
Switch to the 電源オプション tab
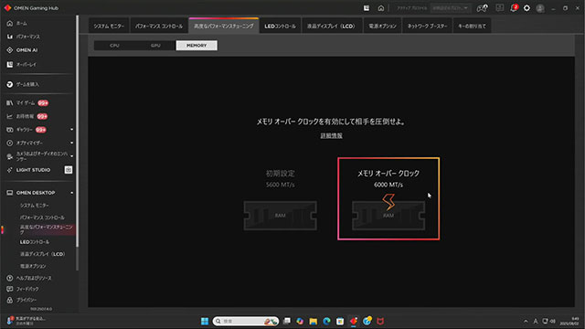click(x=382, y=27)
